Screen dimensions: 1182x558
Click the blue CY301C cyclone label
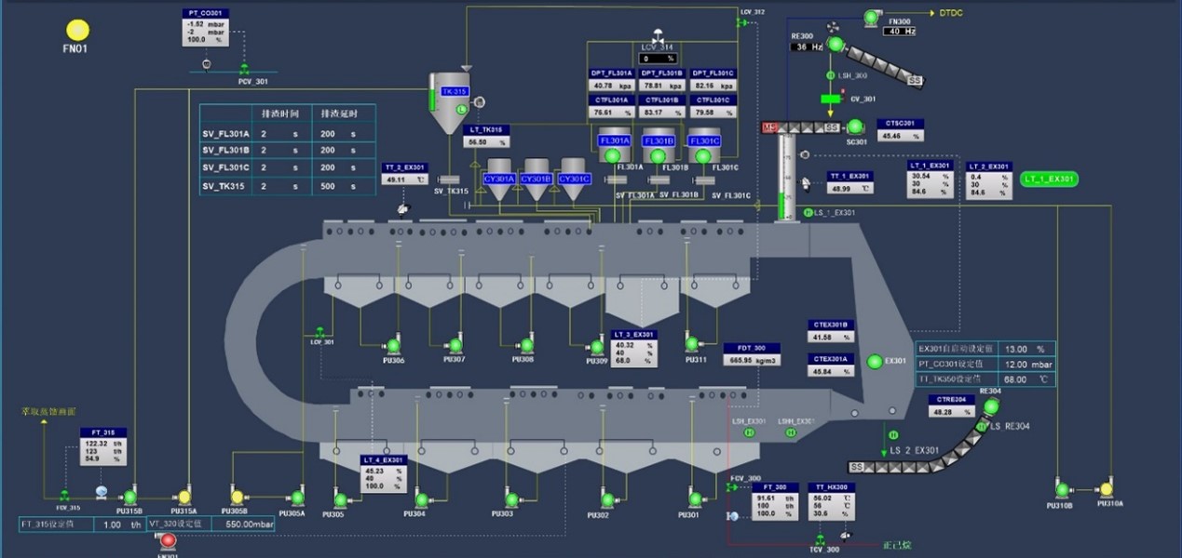[x=574, y=179]
